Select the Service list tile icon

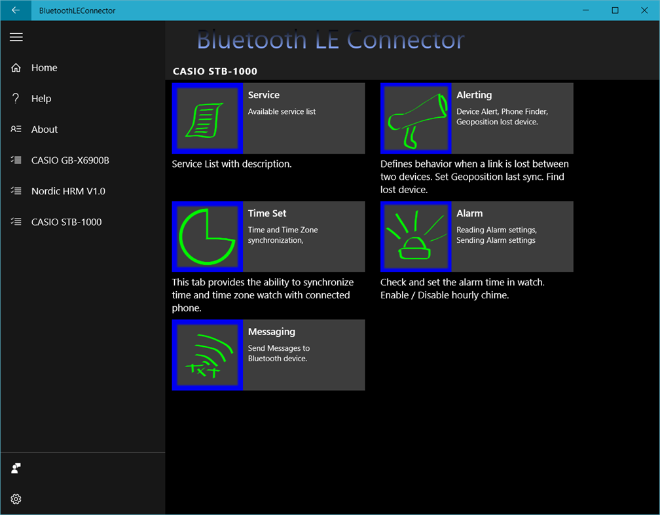(207, 118)
